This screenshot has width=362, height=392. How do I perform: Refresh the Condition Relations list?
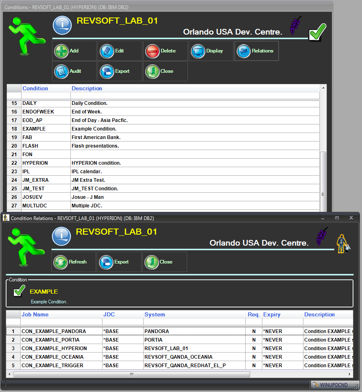point(74,262)
